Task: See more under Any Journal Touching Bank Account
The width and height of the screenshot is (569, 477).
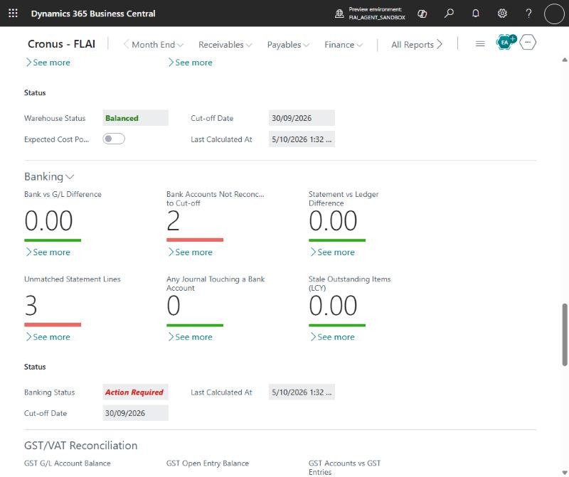Action: tap(190, 337)
